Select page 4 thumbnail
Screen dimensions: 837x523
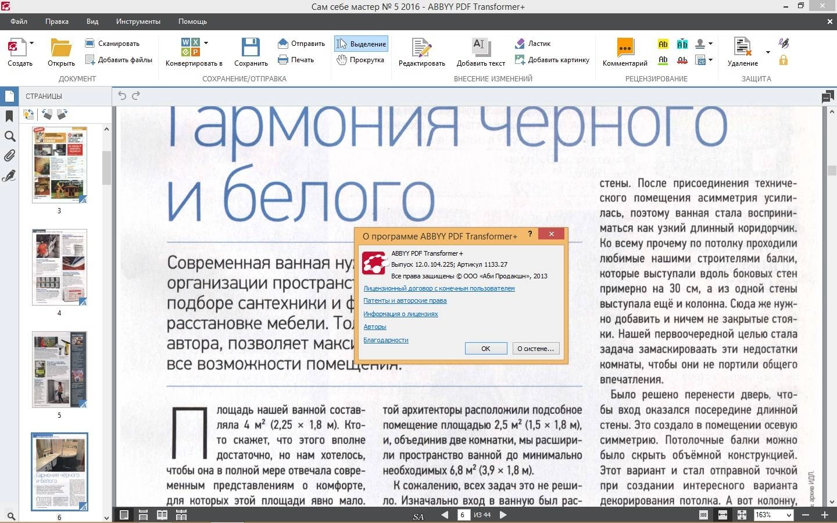(59, 267)
